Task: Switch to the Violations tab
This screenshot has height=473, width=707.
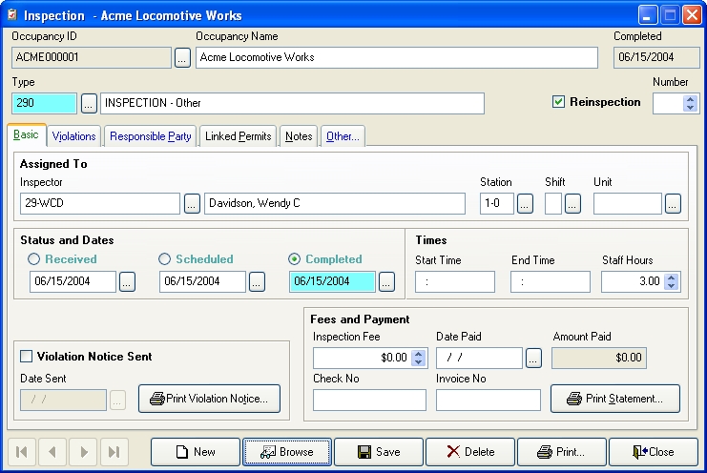Action: [x=74, y=136]
